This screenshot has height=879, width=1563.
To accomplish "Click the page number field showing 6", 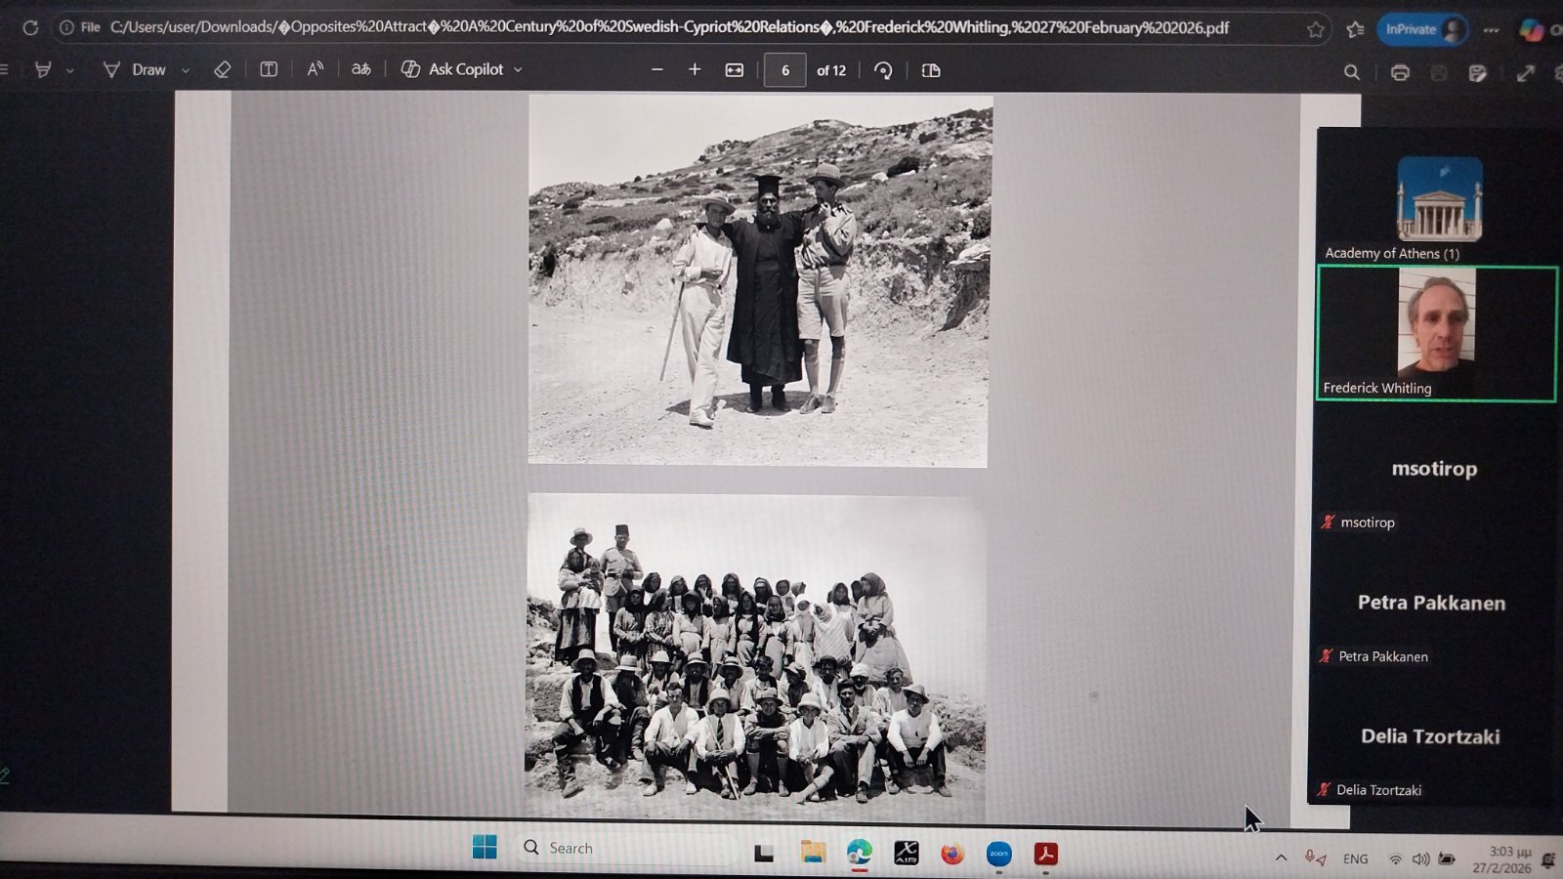I will click(x=784, y=70).
